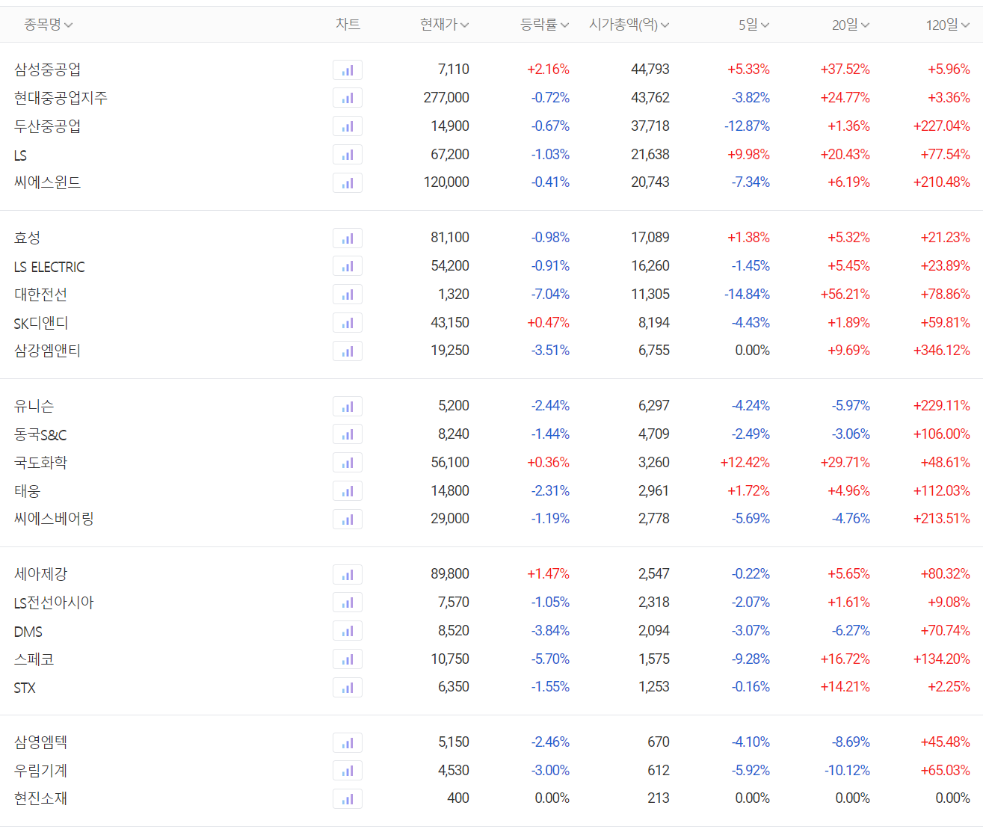Open chart icon for 동국S&C
The height and width of the screenshot is (835, 983).
pyautogui.click(x=348, y=434)
